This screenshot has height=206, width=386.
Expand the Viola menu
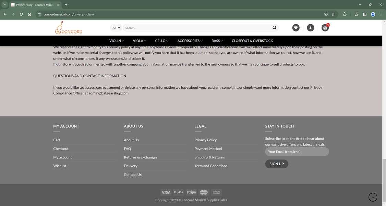pos(139,41)
